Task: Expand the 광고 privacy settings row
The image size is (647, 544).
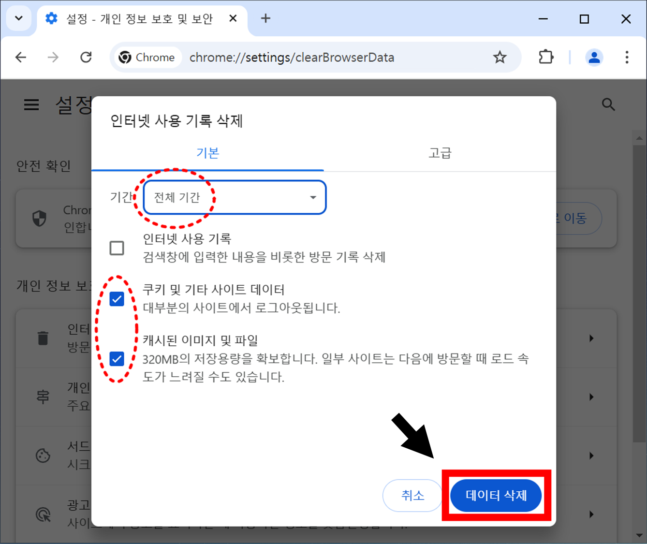Action: coord(591,514)
